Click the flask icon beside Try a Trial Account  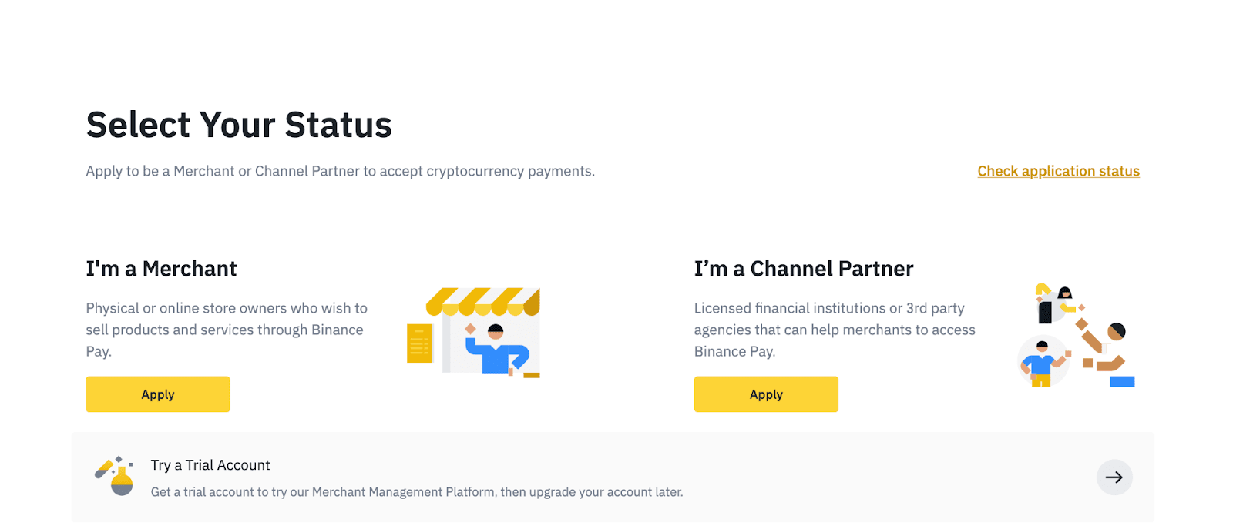click(x=115, y=476)
